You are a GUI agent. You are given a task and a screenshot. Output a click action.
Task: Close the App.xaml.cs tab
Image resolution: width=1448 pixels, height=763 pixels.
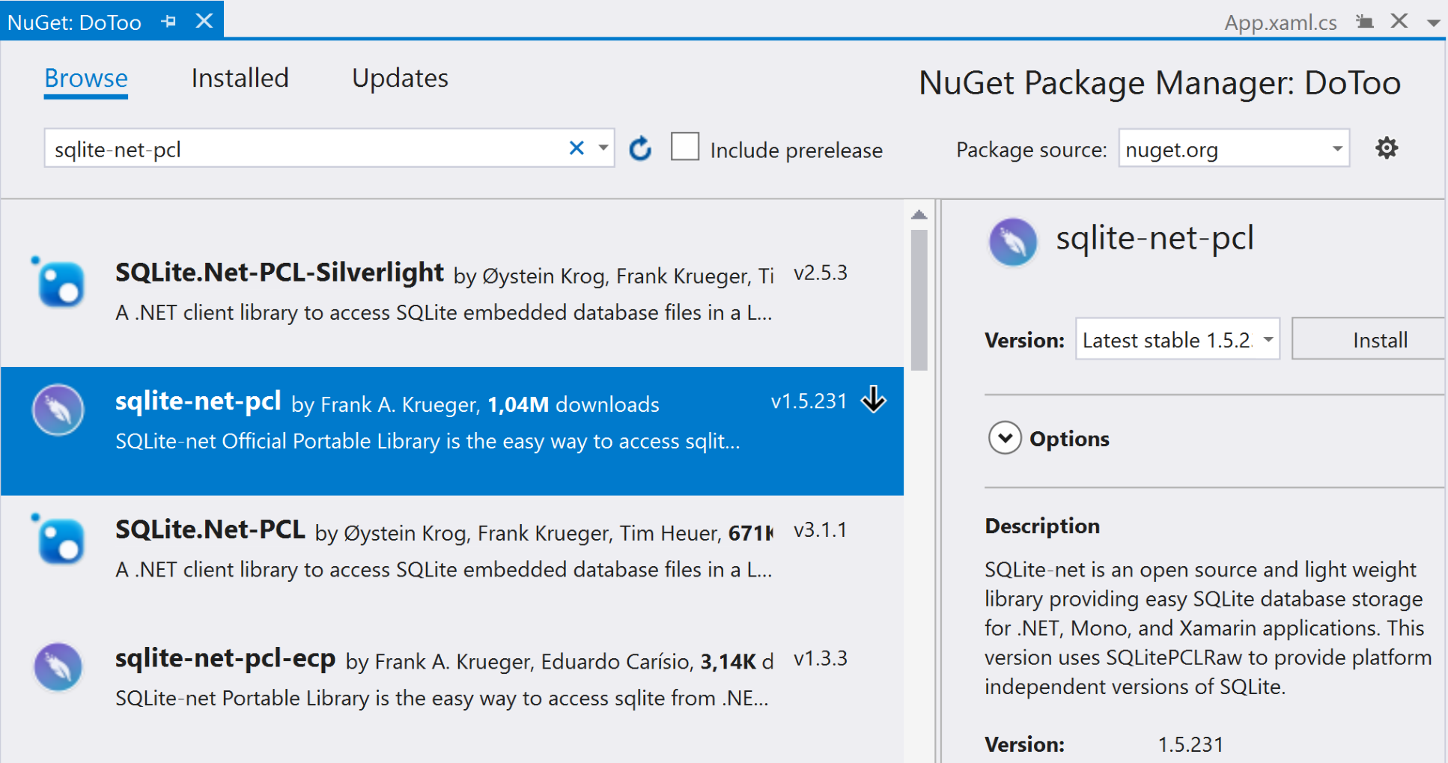[x=1399, y=21]
